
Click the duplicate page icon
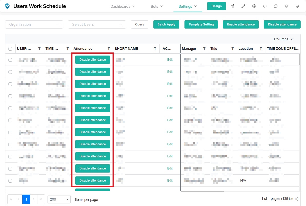tap(276, 6)
